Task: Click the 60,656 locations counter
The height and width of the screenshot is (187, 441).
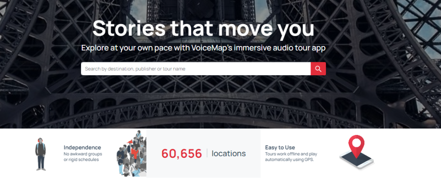Action: pyautogui.click(x=203, y=153)
